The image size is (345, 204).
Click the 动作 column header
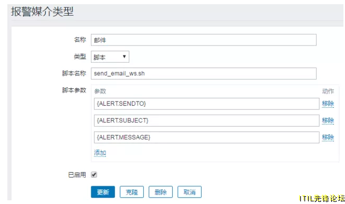[328, 91]
